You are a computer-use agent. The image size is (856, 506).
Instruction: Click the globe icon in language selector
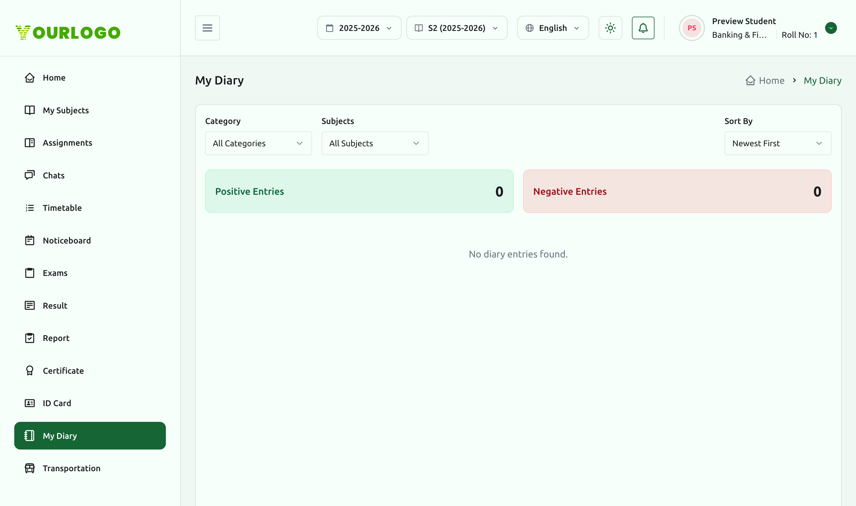(x=529, y=28)
